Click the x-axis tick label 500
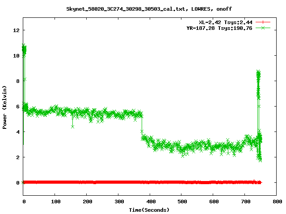 [x=182, y=202]
